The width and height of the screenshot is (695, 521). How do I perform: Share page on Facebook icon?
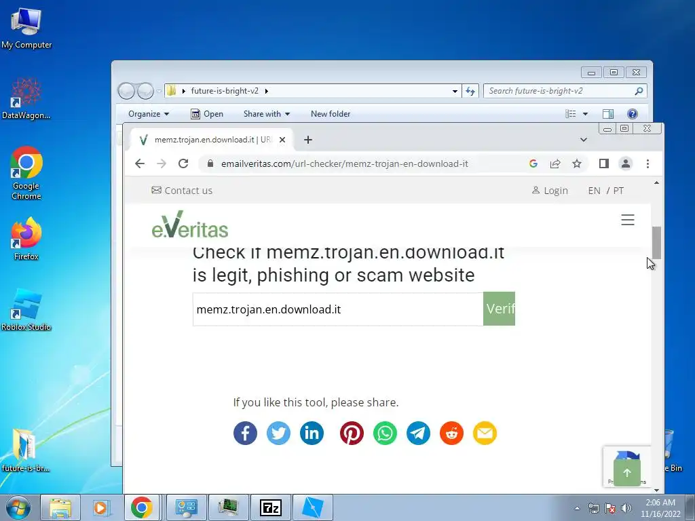coord(245,433)
